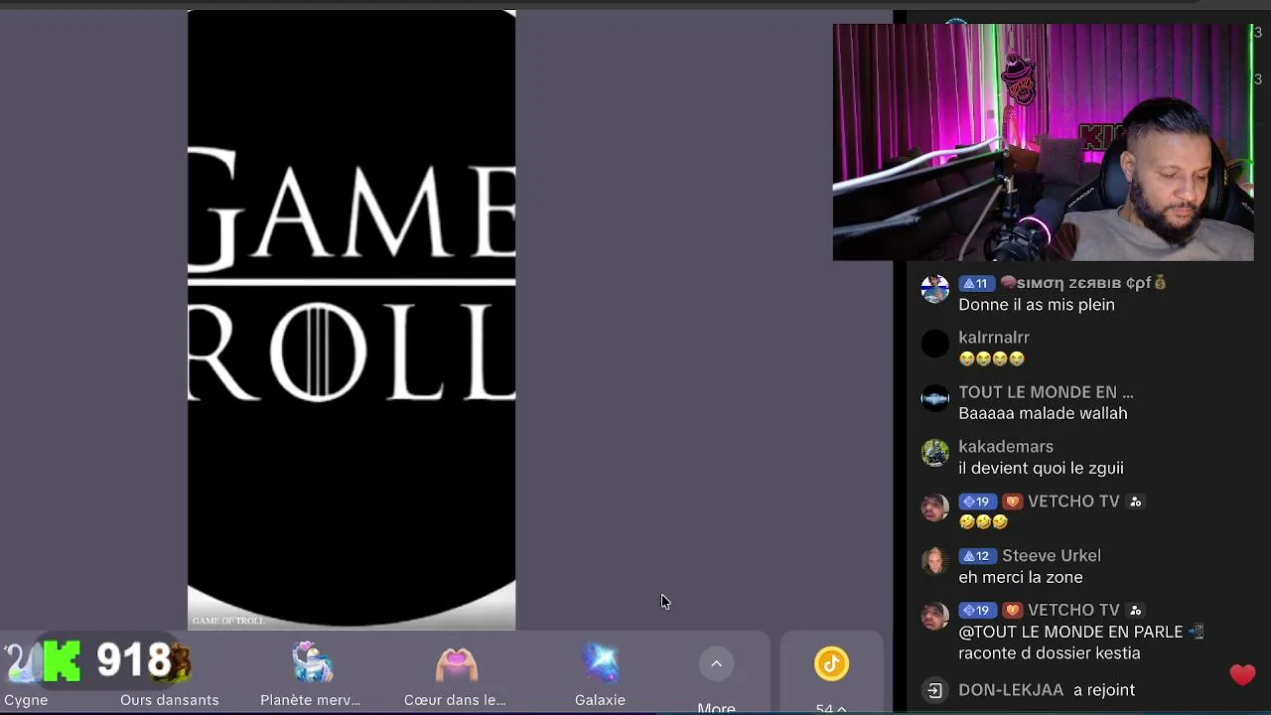The width and height of the screenshot is (1271, 715).
Task: Open avatar beside VETCHO TV's emoji comment
Action: click(935, 507)
